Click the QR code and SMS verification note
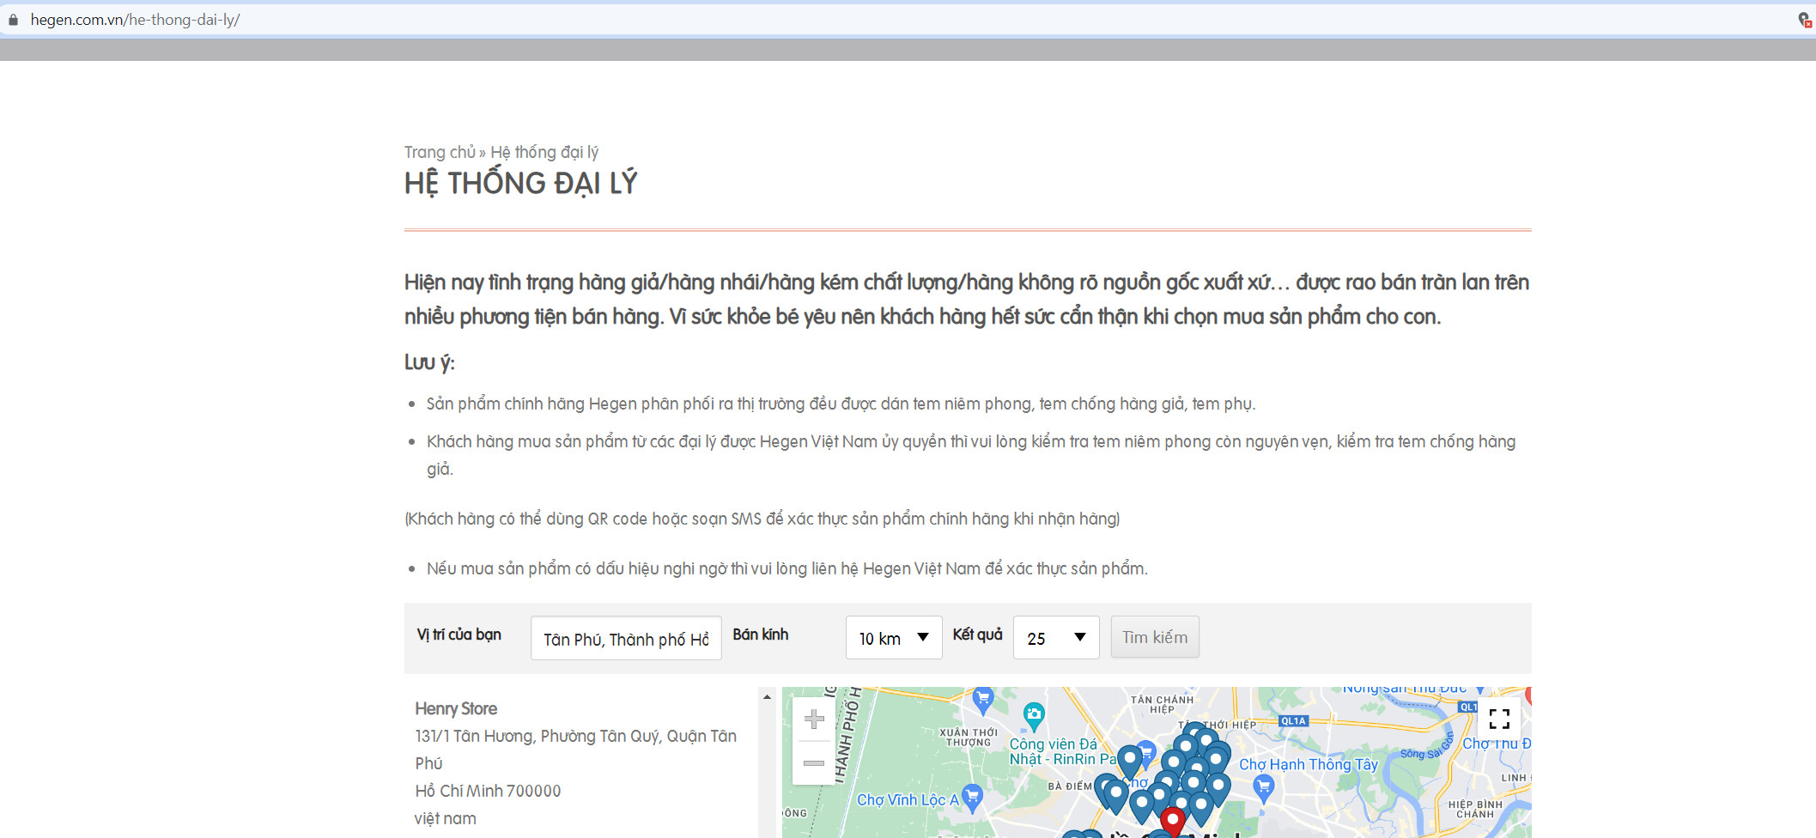Viewport: 1816px width, 838px height. (x=762, y=519)
